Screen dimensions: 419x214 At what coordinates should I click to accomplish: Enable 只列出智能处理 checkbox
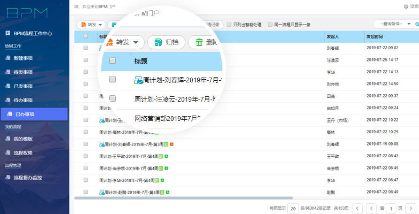pyautogui.click(x=229, y=24)
